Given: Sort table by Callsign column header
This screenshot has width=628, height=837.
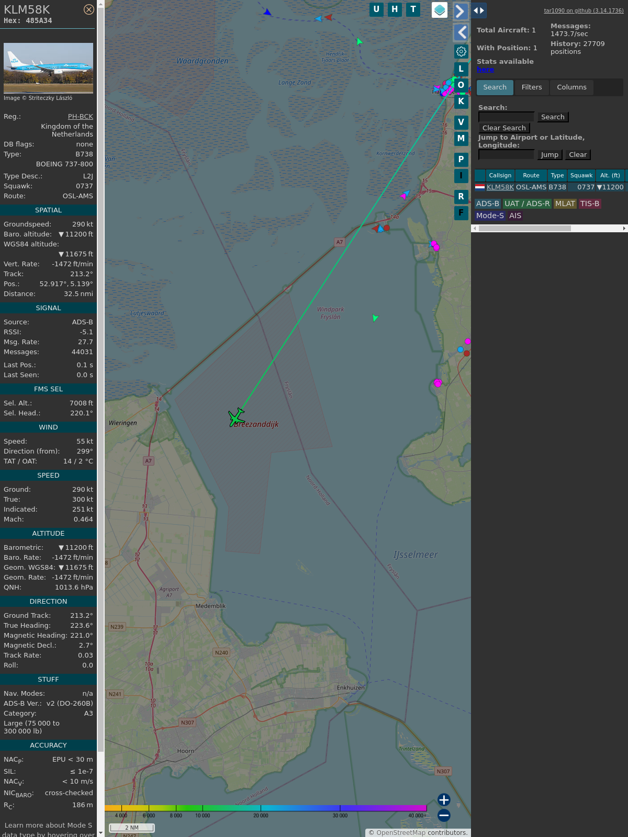Looking at the screenshot, I should 500,176.
